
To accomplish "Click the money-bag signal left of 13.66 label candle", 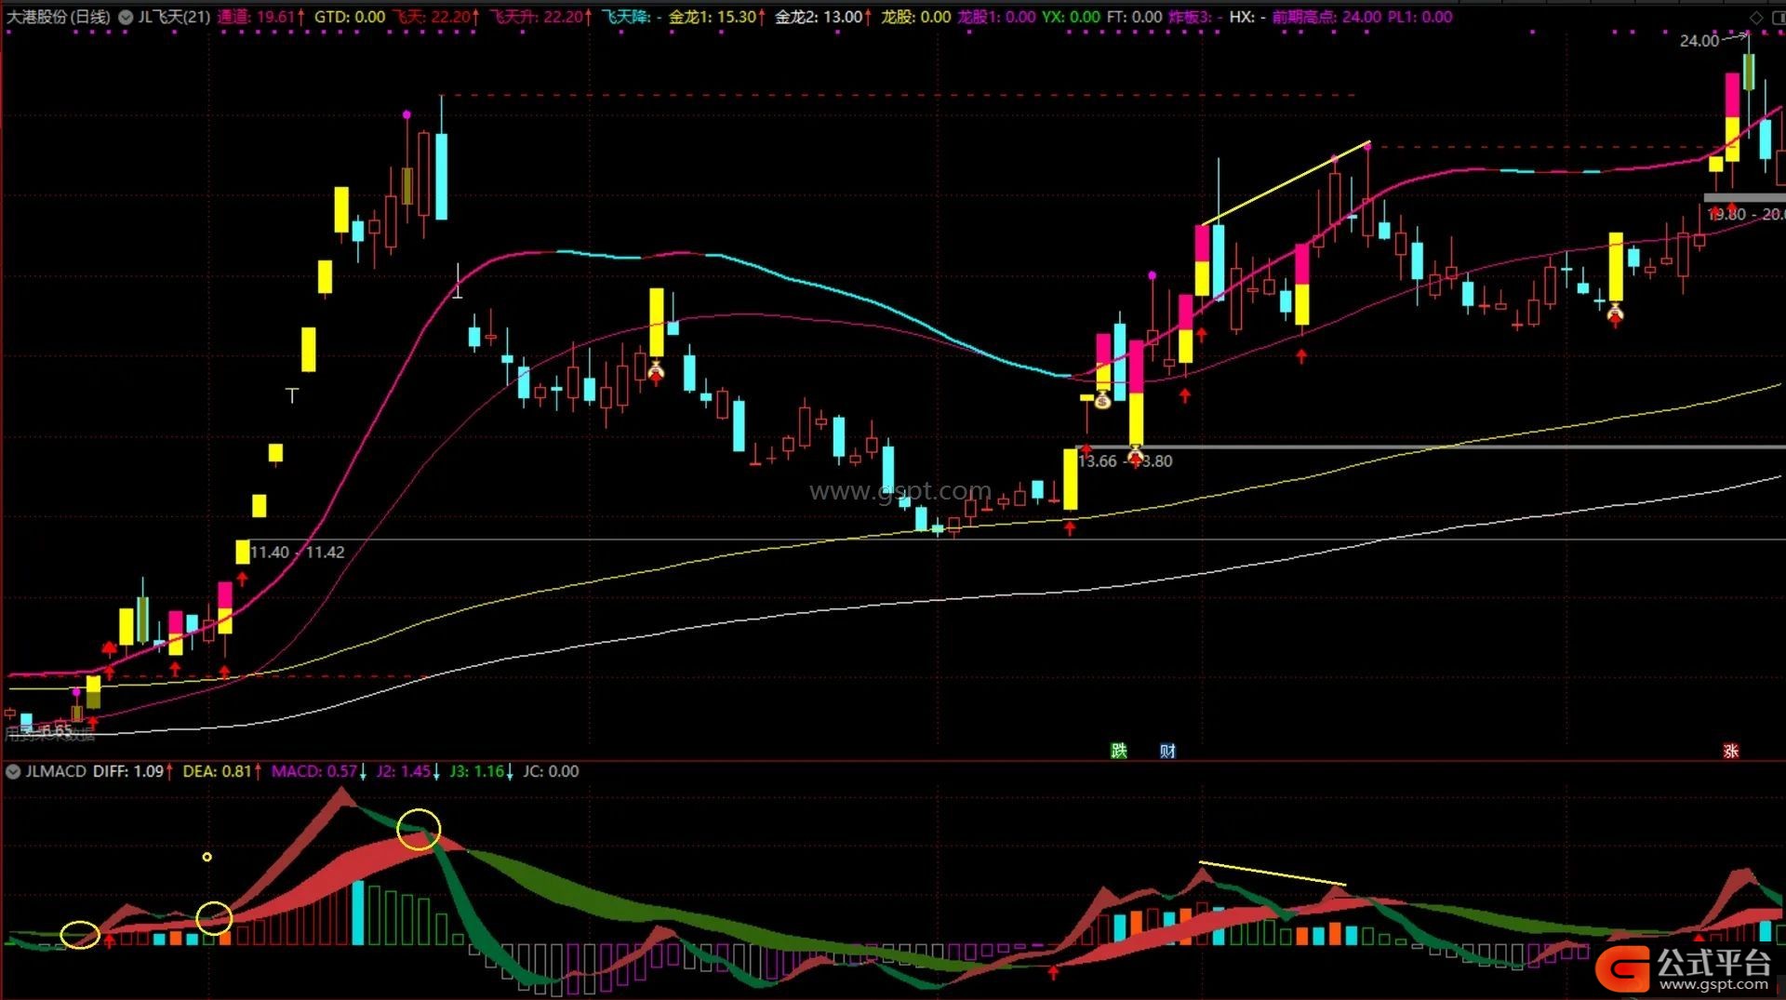I will [x=1102, y=401].
